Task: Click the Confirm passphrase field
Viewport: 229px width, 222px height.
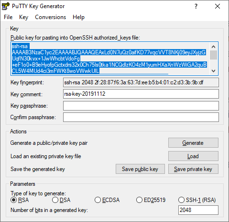Action: click(141, 117)
